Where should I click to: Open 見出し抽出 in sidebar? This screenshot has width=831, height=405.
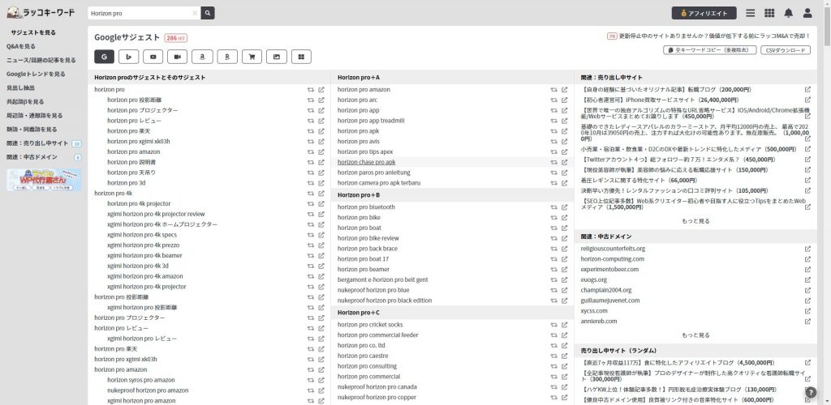point(20,87)
